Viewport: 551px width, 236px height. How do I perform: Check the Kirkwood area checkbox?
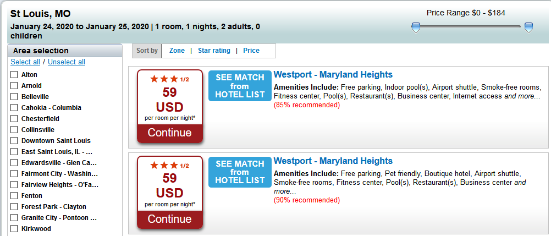14,229
